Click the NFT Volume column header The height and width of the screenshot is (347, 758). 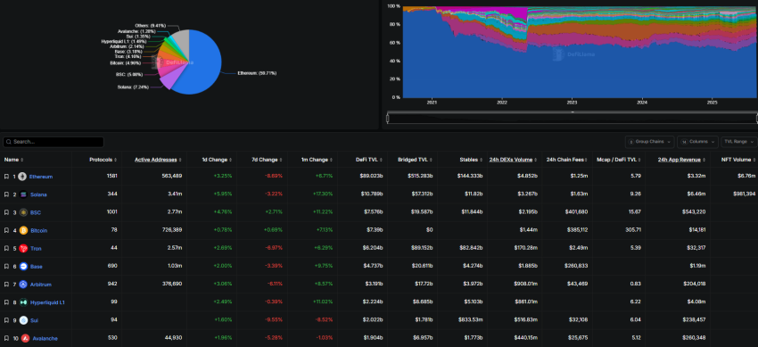click(737, 160)
